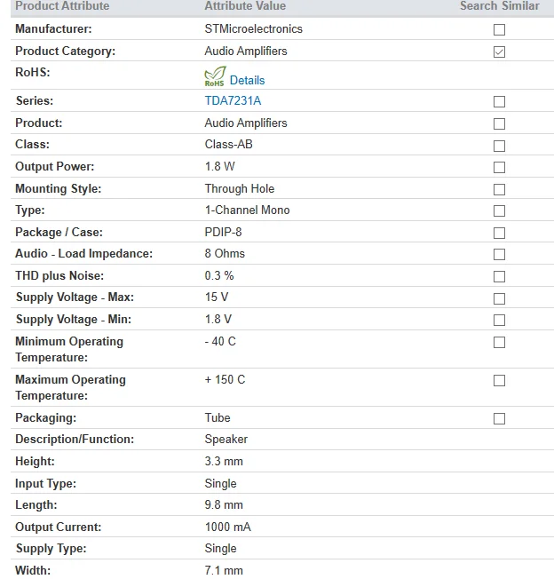Click the Through Hole value

pyautogui.click(x=240, y=188)
